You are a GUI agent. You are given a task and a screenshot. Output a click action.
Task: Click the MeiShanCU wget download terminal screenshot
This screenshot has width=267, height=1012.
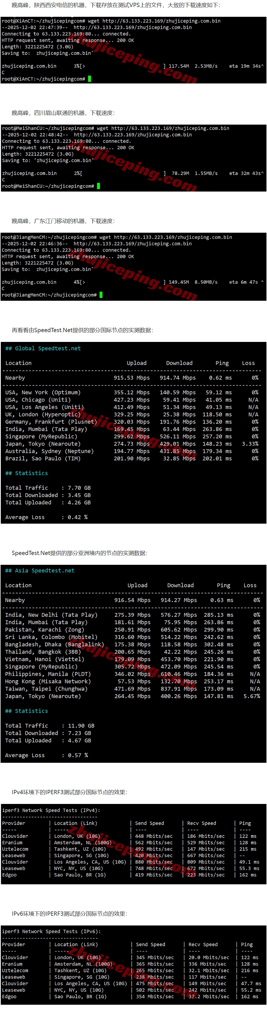[x=133, y=158]
